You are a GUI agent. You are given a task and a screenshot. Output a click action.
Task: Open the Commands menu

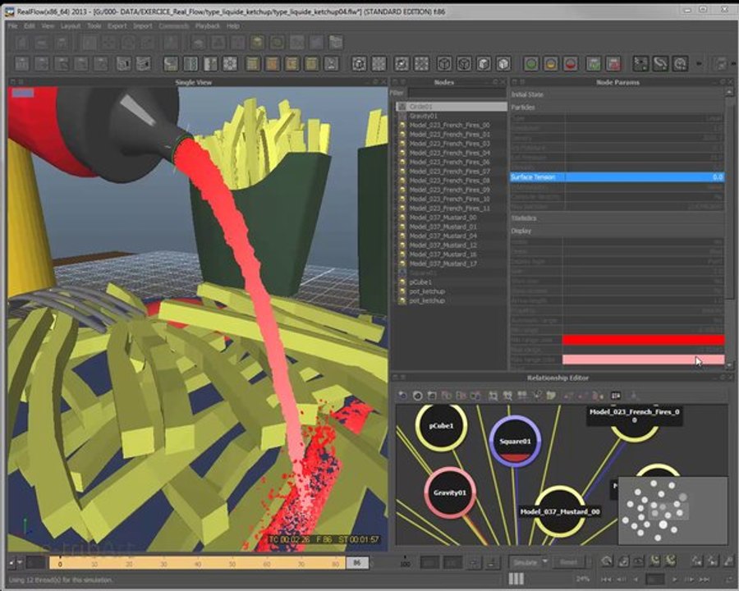tap(174, 26)
